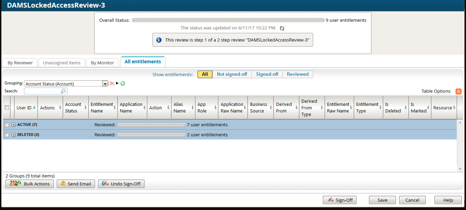Expand the DELETED (2) group
The width and height of the screenshot is (466, 210).
coord(13,135)
